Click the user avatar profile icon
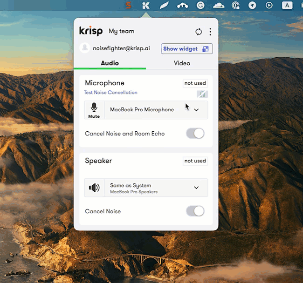 coord(85,48)
